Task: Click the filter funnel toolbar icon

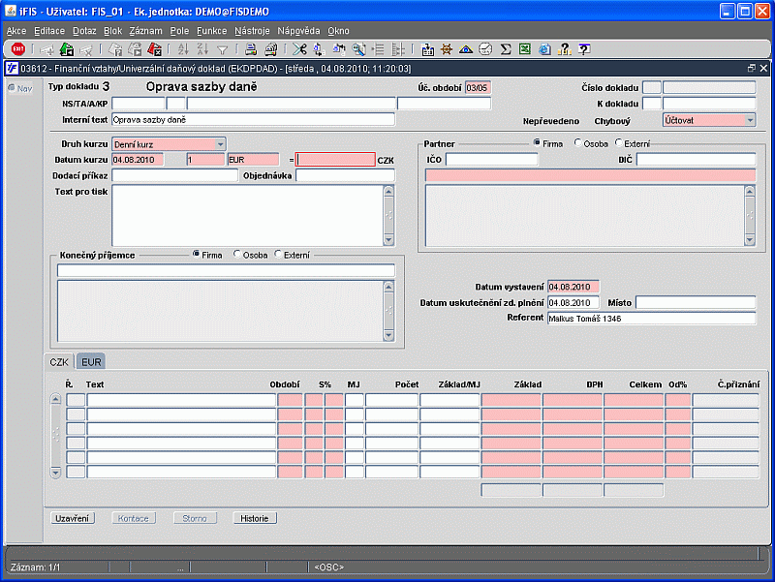Action: 223,49
